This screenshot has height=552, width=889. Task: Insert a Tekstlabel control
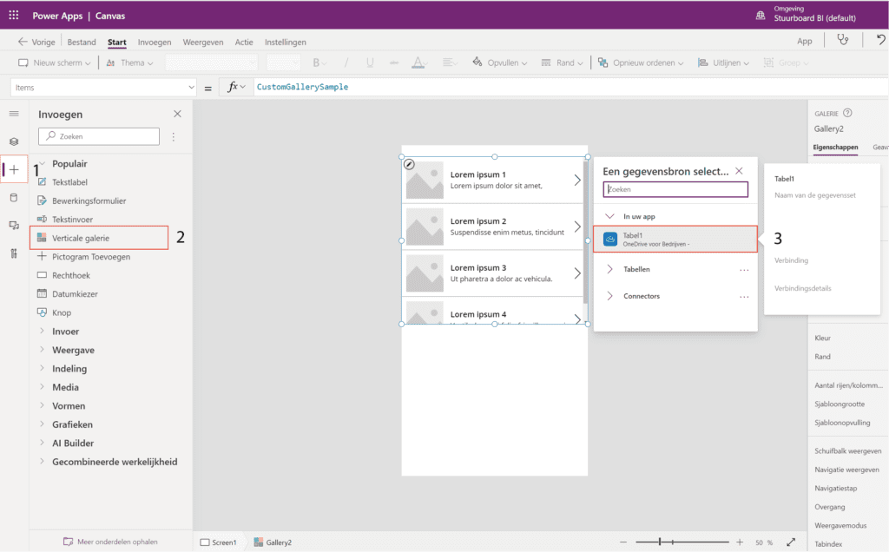point(69,182)
